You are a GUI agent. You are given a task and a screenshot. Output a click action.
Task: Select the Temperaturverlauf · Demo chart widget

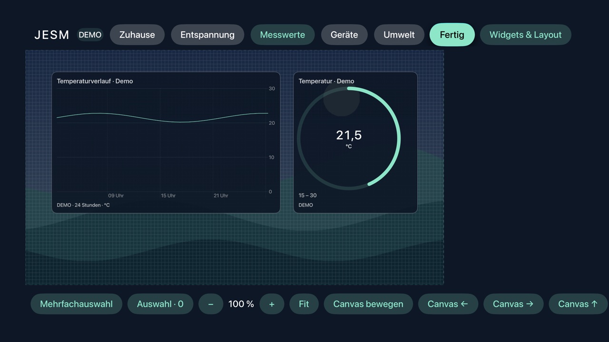click(x=166, y=142)
